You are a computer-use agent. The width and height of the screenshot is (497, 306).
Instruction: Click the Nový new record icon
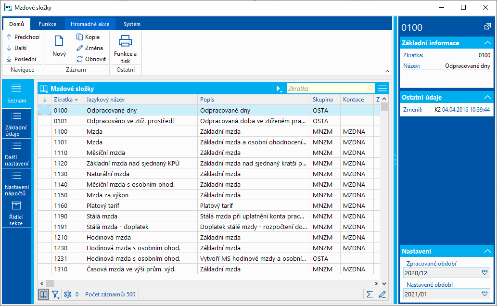pyautogui.click(x=59, y=41)
